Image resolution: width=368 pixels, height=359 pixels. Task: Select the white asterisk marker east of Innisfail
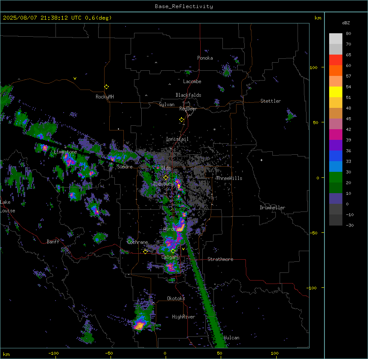[x=214, y=129]
